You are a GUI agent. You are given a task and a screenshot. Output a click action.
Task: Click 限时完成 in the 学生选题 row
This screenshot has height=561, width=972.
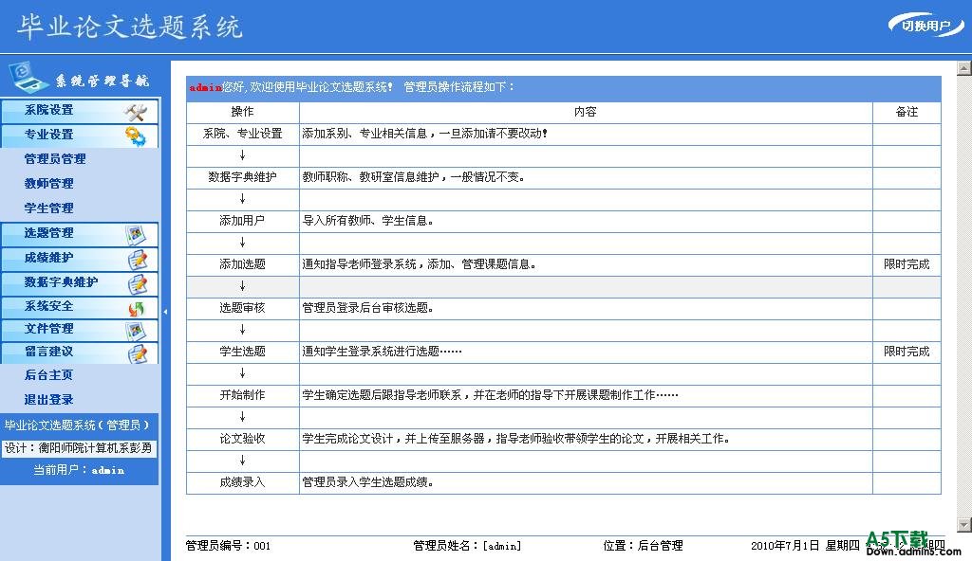[907, 352]
